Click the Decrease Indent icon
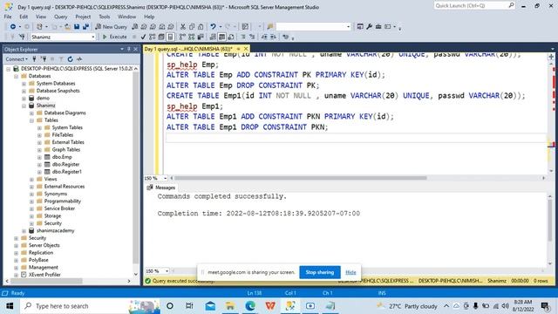This screenshot has width=558, height=314. pos(264,37)
